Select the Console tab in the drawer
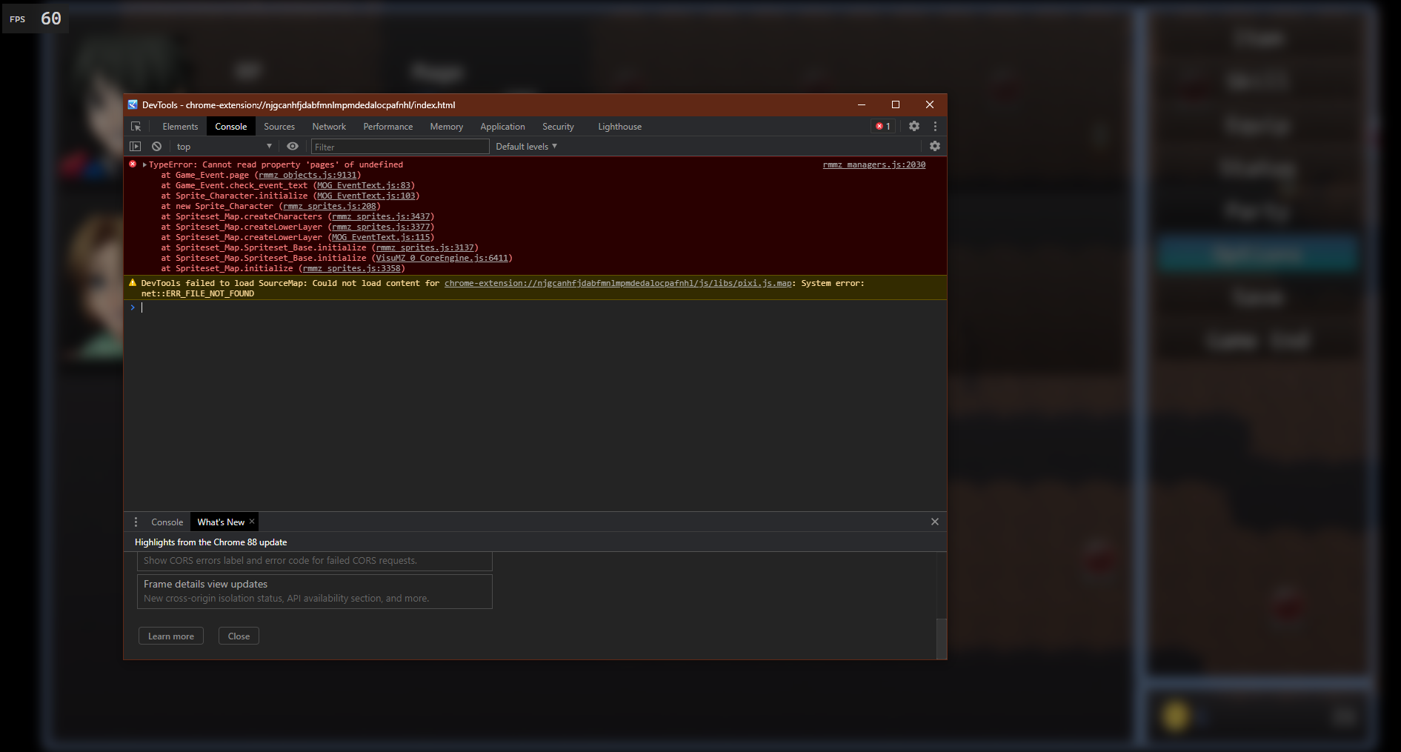This screenshot has width=1401, height=752. 167,522
